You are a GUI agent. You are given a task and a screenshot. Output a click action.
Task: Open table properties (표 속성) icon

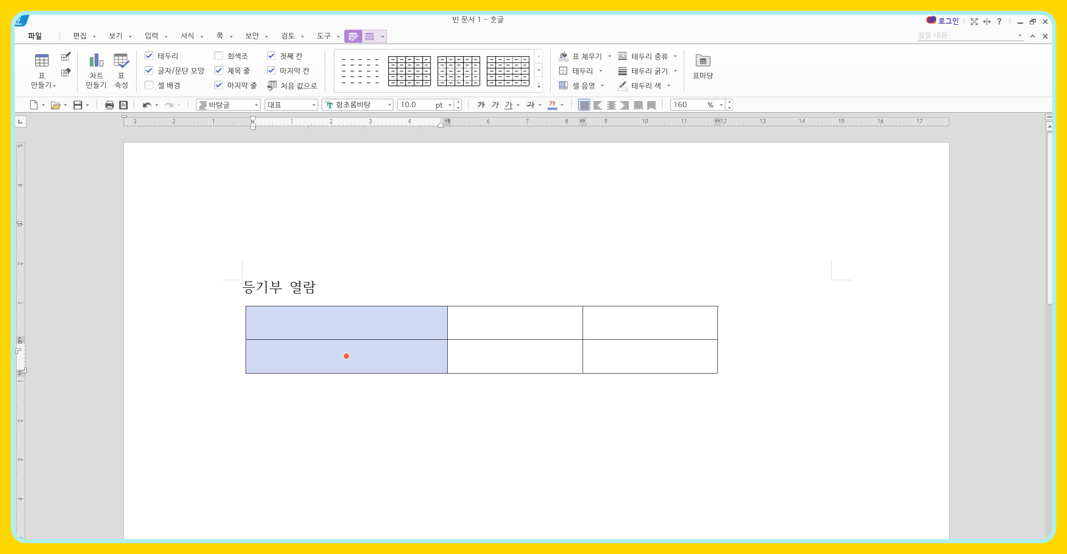[121, 61]
